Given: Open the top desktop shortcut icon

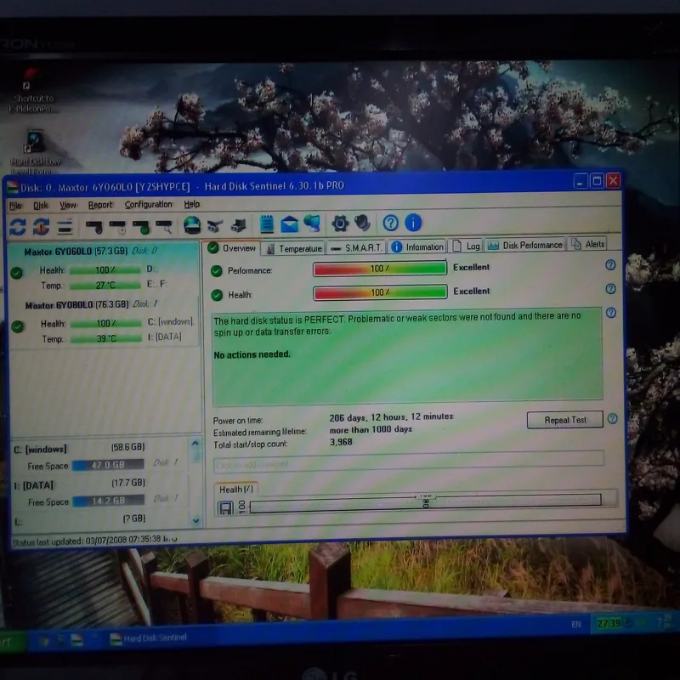Looking at the screenshot, I should 33,89.
